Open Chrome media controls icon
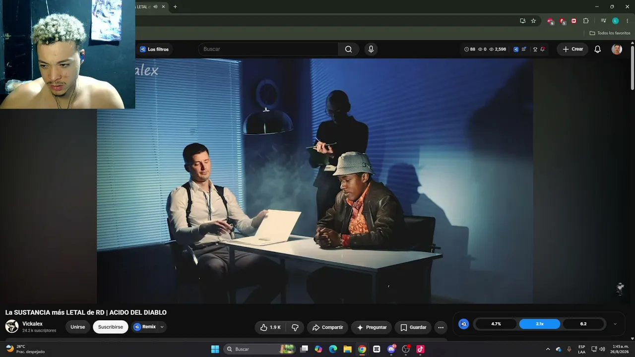The height and width of the screenshot is (357, 635). pyautogui.click(x=603, y=21)
